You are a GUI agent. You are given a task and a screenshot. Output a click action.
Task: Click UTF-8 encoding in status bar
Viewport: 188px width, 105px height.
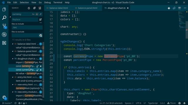(138, 103)
